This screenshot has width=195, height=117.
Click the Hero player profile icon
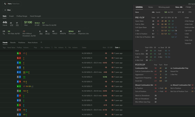[5, 4]
